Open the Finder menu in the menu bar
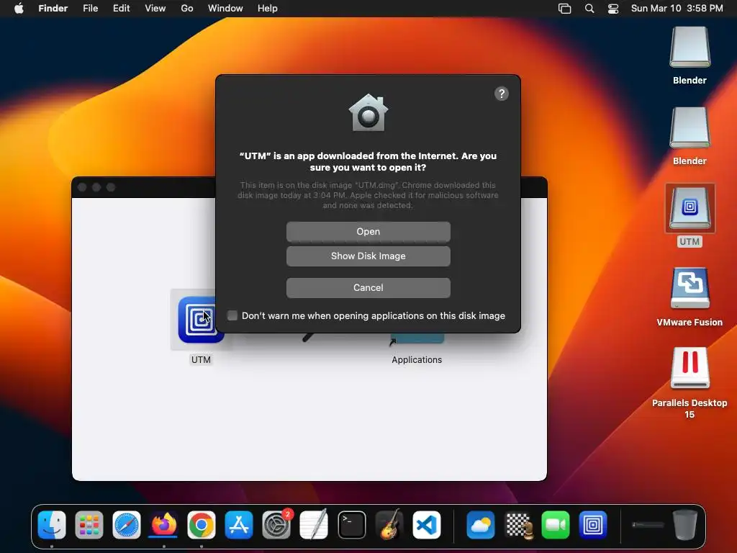This screenshot has height=553, width=737. point(53,9)
